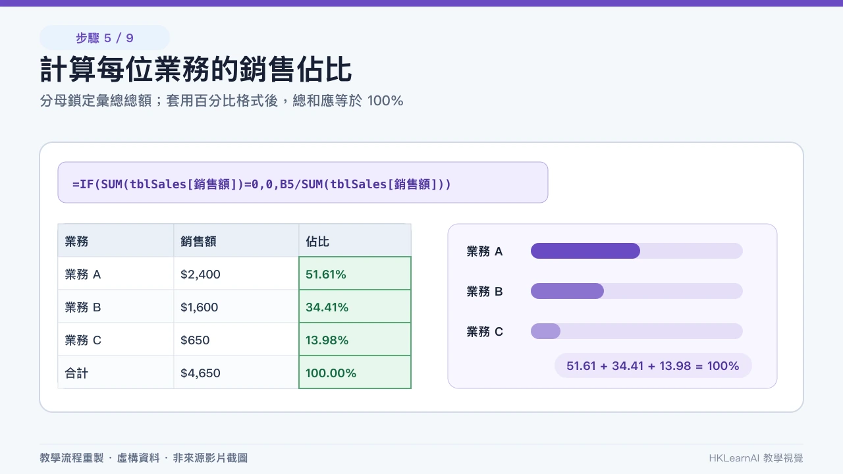Select the 34.41% percentage cell
Image resolution: width=843 pixels, height=474 pixels.
355,306
